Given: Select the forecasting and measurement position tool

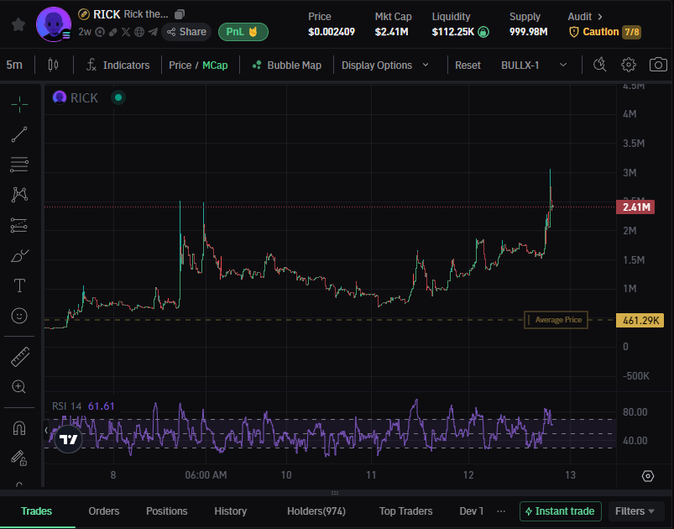Looking at the screenshot, I should click(x=19, y=225).
